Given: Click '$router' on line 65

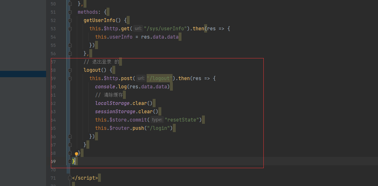Looking at the screenshot, I should point(120,128).
